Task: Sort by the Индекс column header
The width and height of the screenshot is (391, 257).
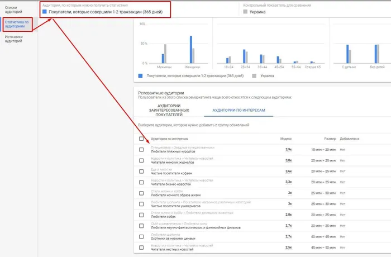Action: tap(286, 139)
